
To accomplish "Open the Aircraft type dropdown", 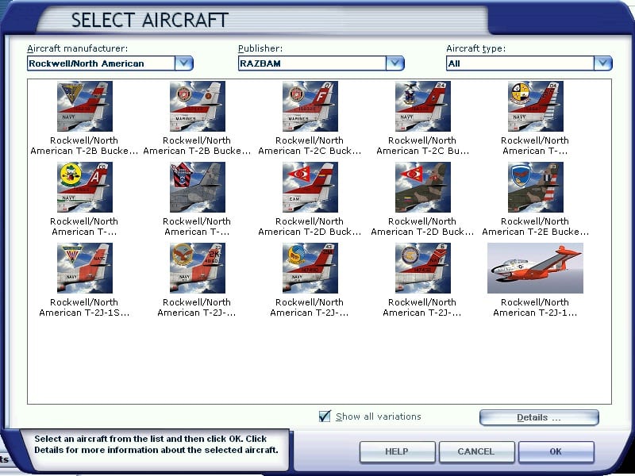I will click(602, 63).
